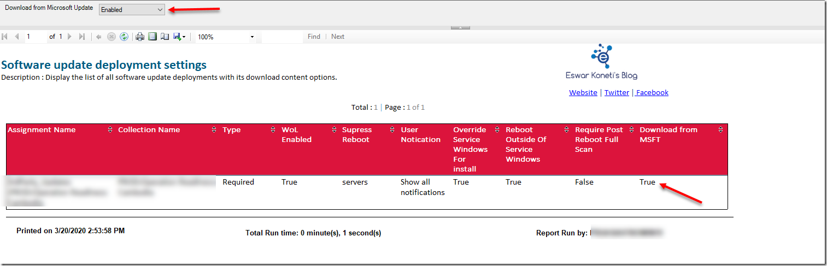Click the 'Required' type cell
This screenshot has width=827, height=266.
point(238,182)
